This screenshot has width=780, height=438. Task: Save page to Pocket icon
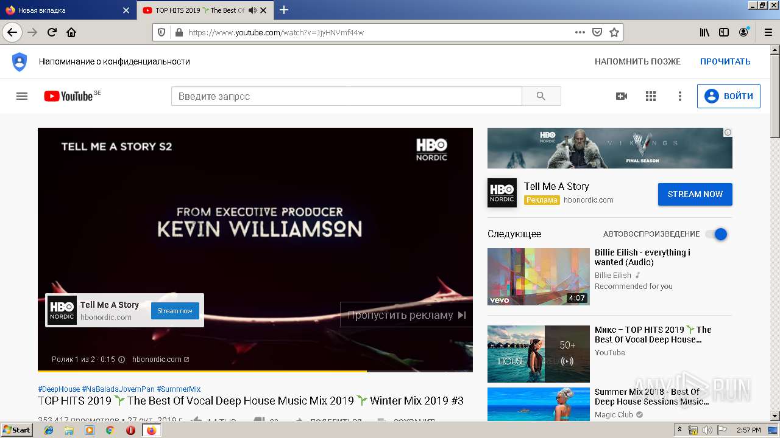pyautogui.click(x=597, y=32)
